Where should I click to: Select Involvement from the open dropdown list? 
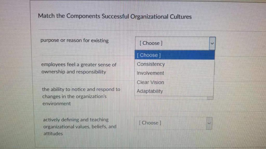click(150, 73)
